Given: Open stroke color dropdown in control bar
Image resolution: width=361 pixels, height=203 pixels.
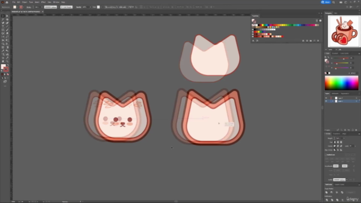Looking at the screenshot, I should pos(24,7).
